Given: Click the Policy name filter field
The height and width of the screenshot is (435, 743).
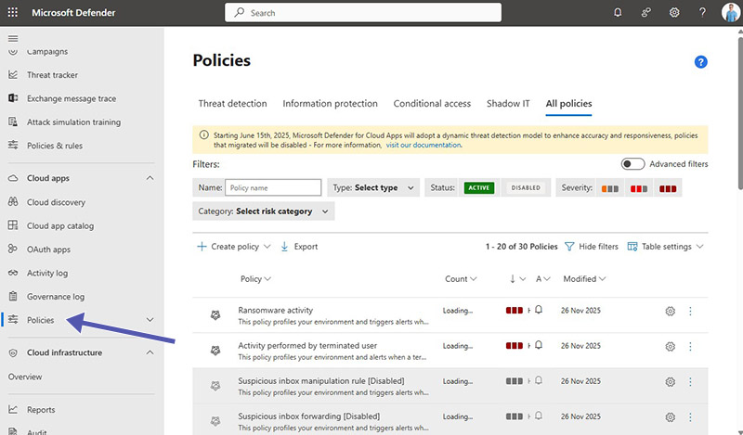Looking at the screenshot, I should (x=273, y=187).
